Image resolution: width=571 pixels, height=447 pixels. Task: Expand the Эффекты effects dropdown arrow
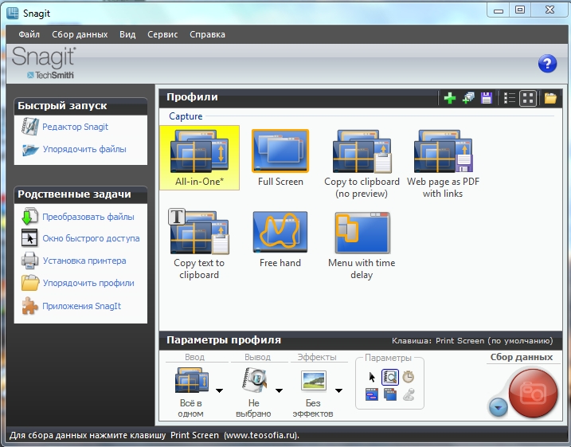tap(338, 390)
